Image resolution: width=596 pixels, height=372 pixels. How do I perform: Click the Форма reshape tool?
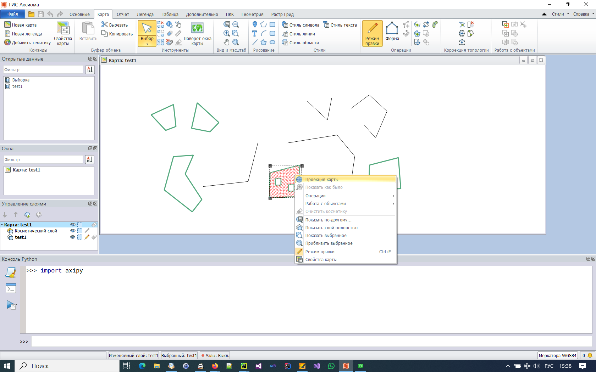(392, 31)
